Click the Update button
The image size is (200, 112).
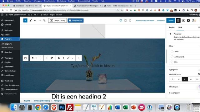click(171, 21)
